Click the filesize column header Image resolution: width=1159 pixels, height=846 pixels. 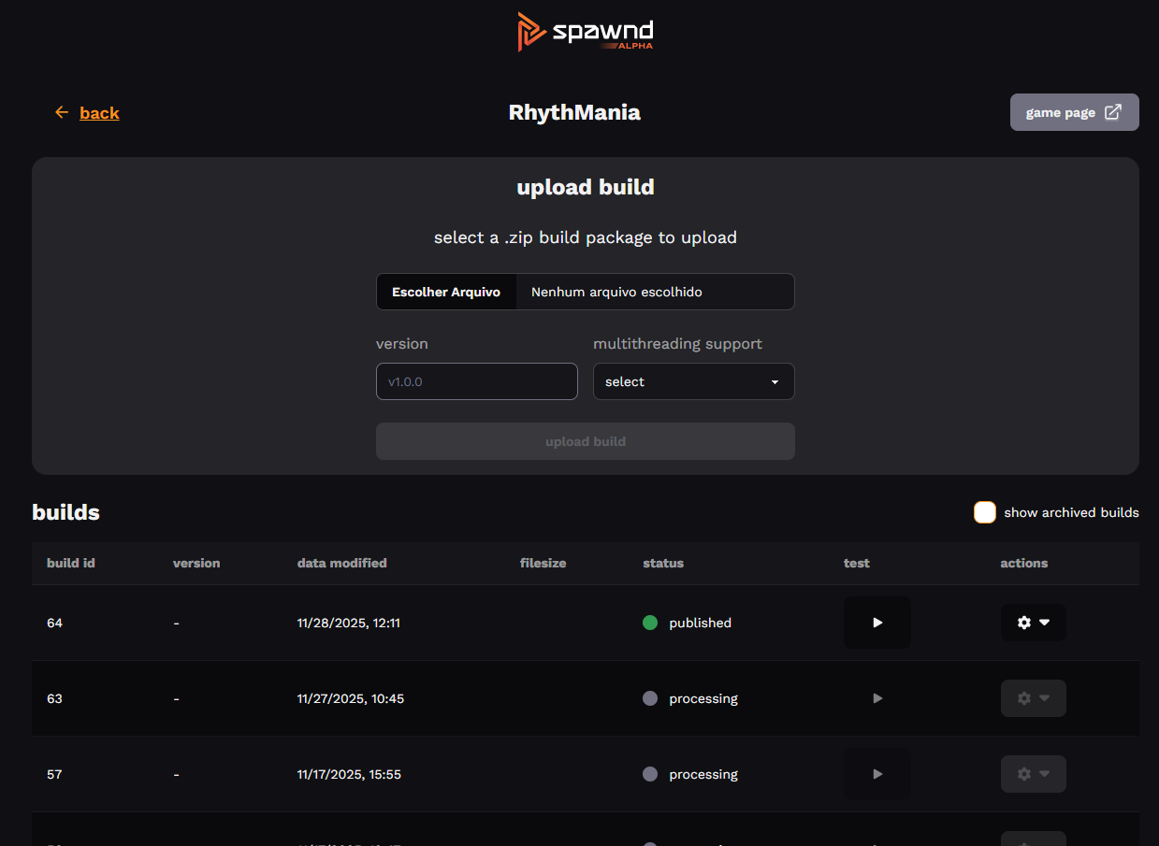(x=543, y=563)
